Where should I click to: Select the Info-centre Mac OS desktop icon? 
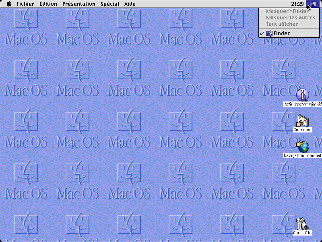303,95
